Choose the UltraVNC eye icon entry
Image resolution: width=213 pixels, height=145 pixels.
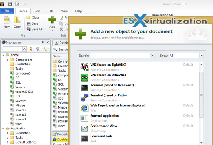point(84,78)
